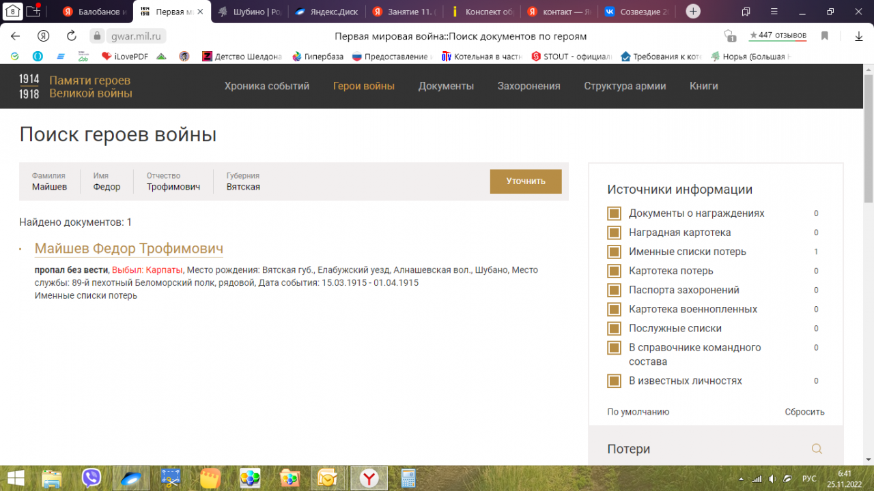Open the Документы menu item
Screen dimensions: 874x491
(x=446, y=86)
